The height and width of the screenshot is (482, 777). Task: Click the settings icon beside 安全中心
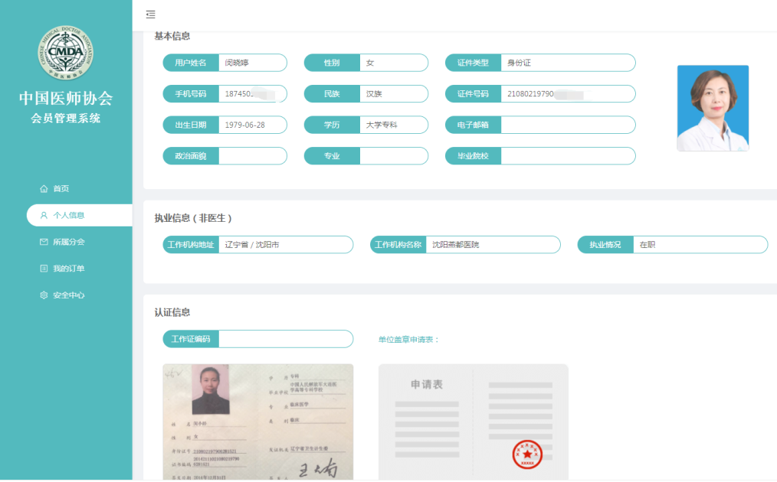(x=42, y=295)
